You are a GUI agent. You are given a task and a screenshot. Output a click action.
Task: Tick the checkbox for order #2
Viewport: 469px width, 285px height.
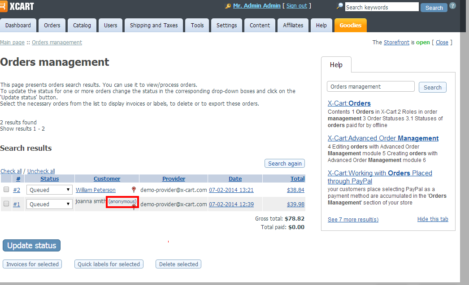tap(6, 190)
